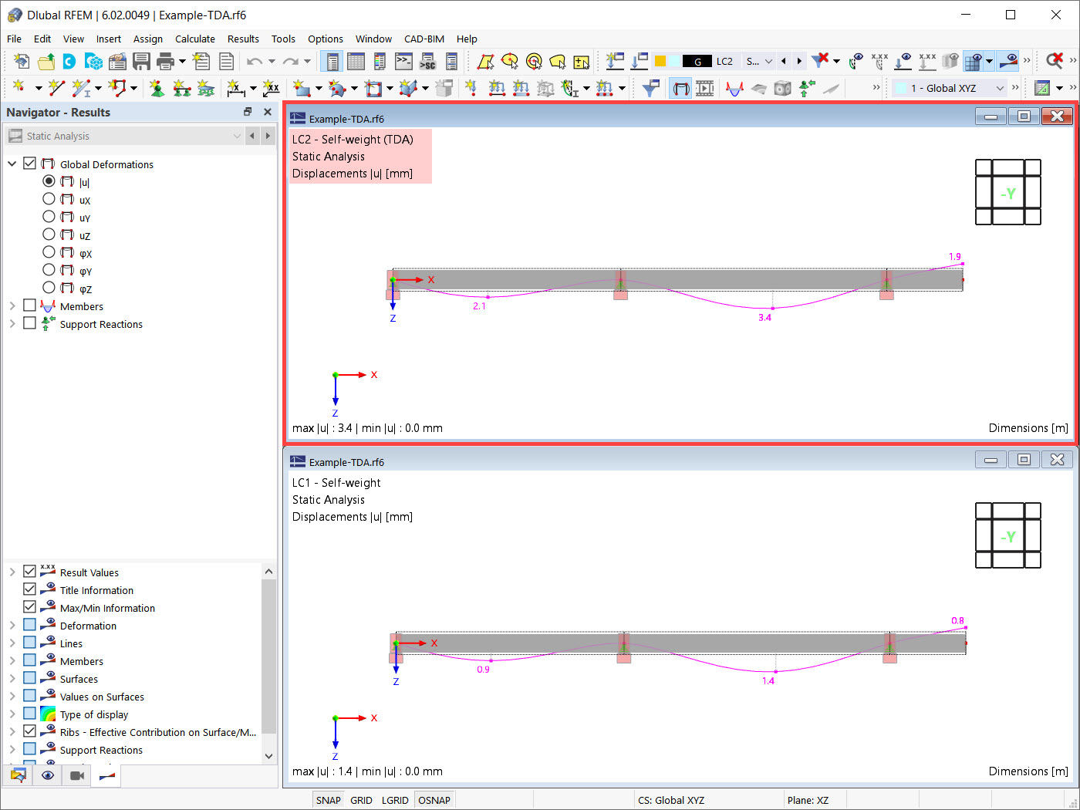
Task: Open the 1 - Global XYZ coordinate dropdown
Action: point(950,88)
